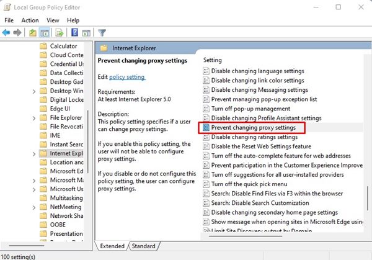Image resolution: width=372 pixels, height=260 pixels.
Task: Expand the Microsoft M tree node
Action: [34, 181]
